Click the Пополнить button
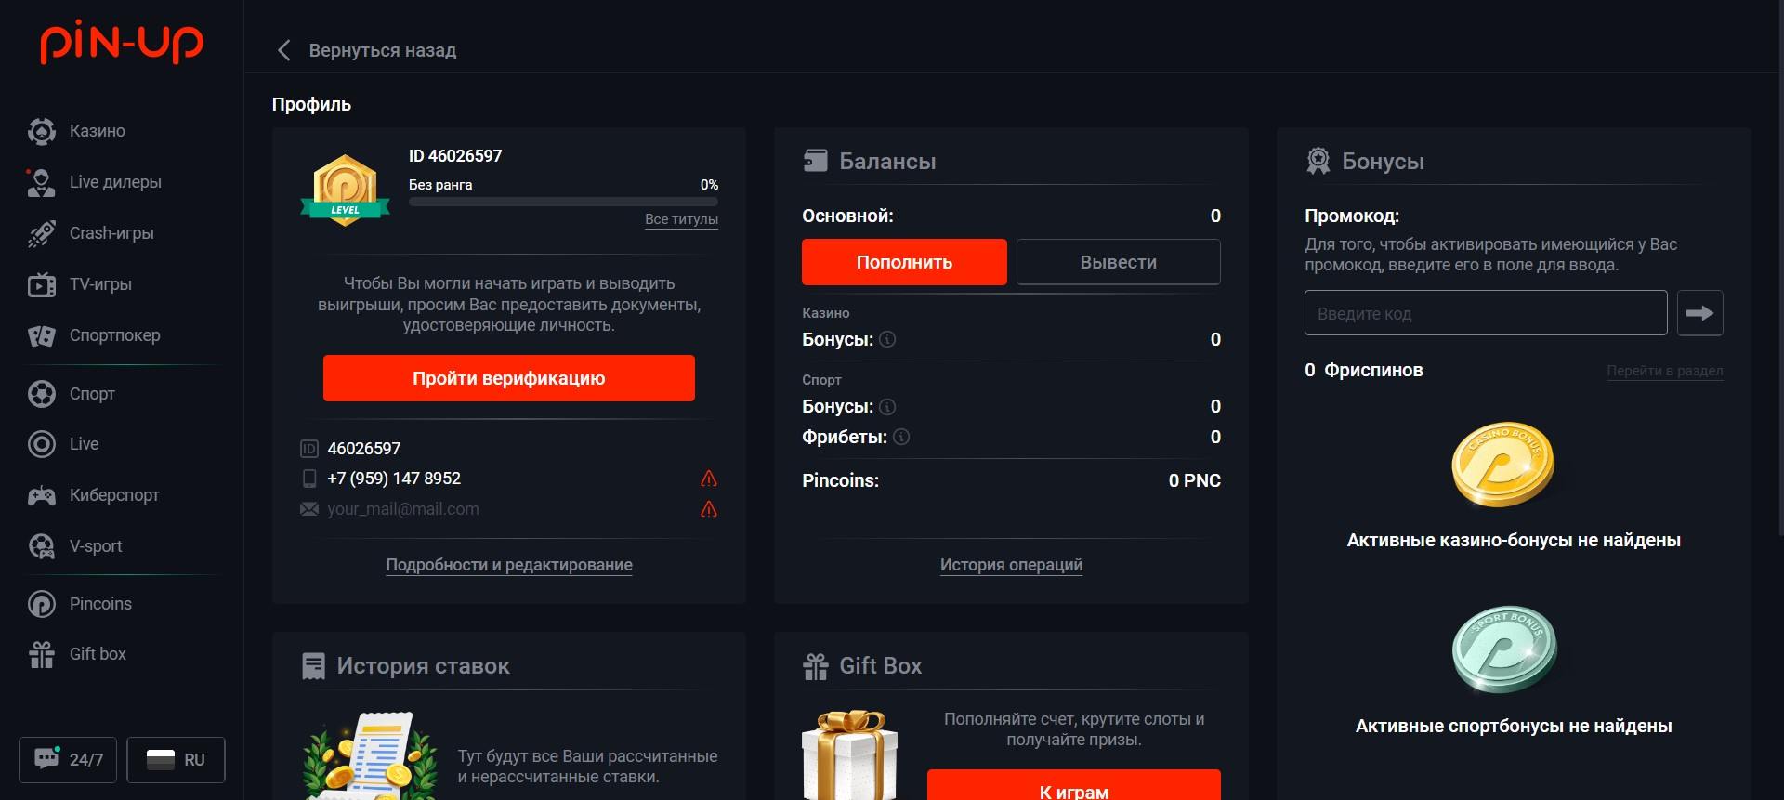 [x=904, y=262]
